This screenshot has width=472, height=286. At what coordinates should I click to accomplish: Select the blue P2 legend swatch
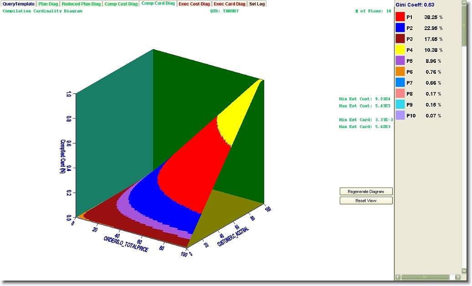[400, 28]
